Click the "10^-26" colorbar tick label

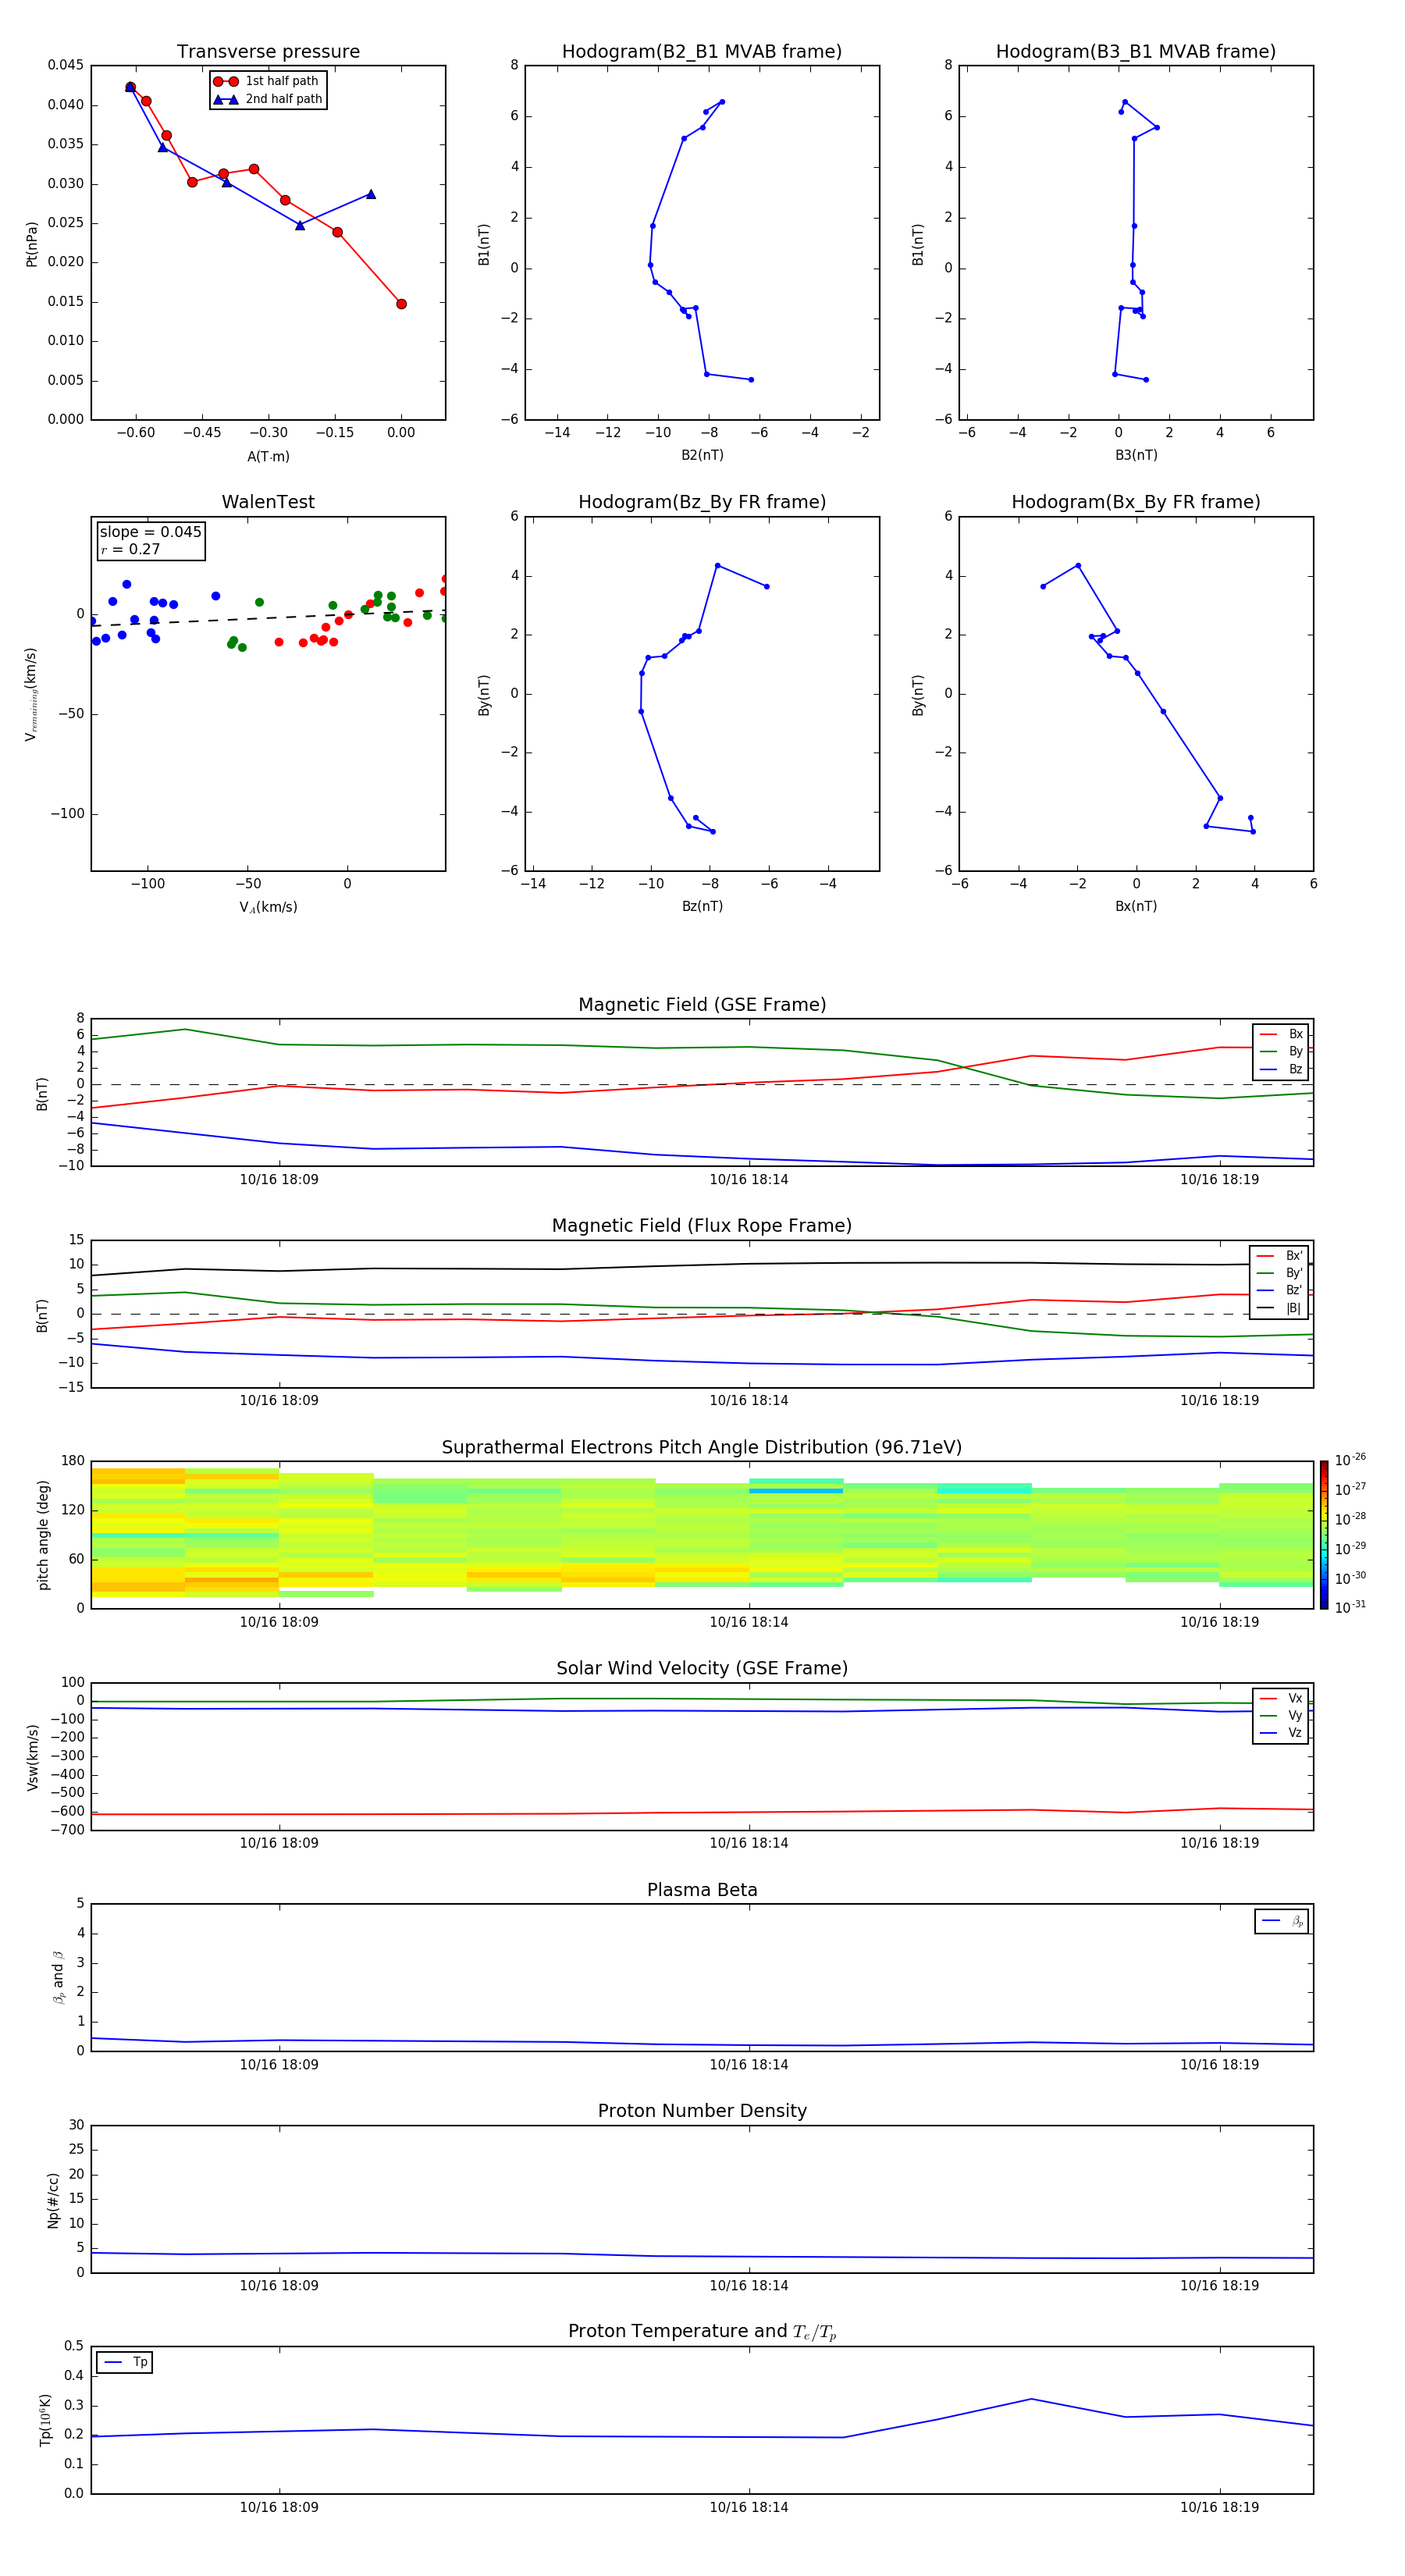pos(1350,1460)
